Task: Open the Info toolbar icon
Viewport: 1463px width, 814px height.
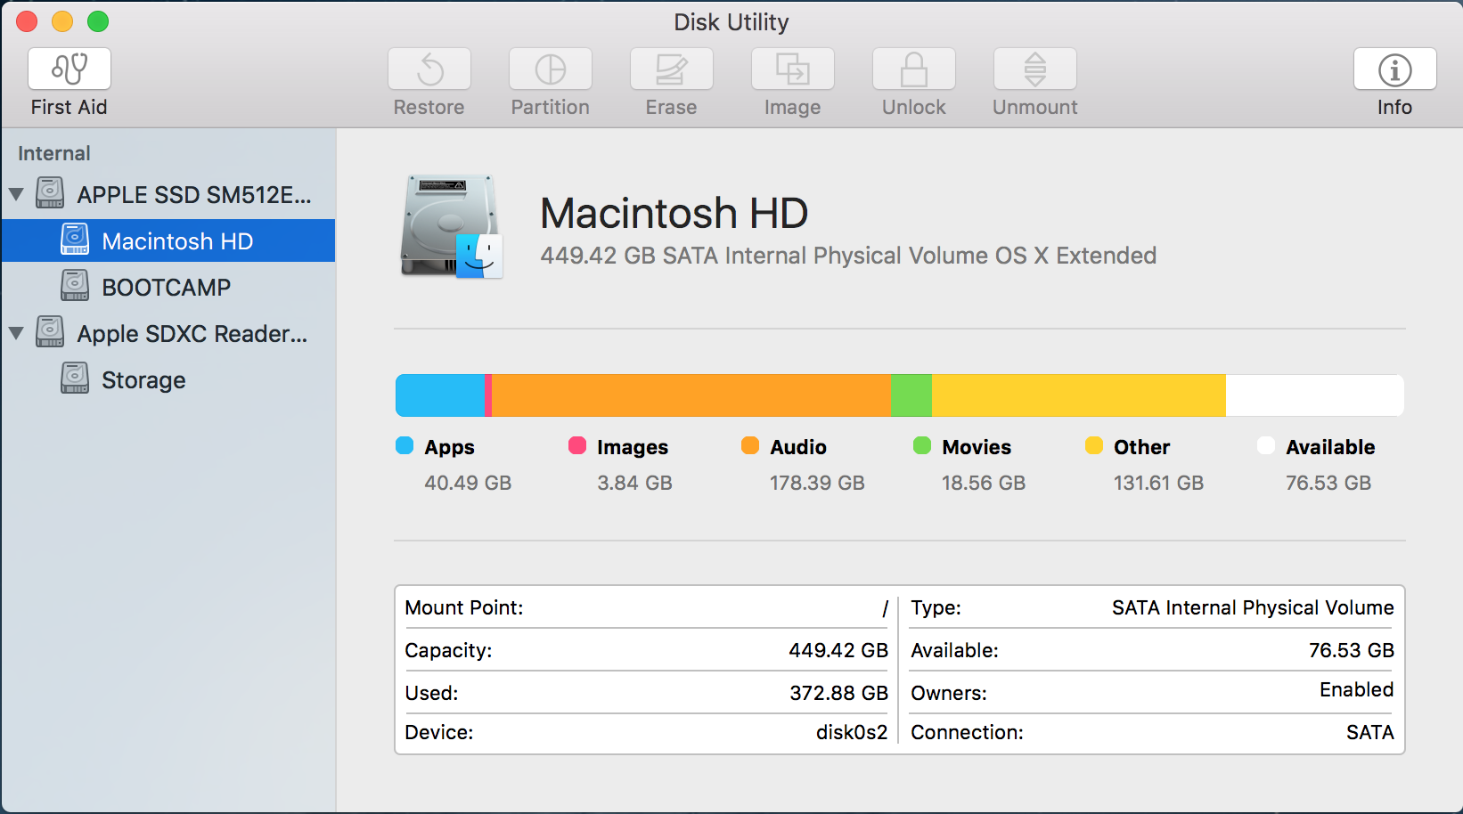Action: coord(1395,69)
